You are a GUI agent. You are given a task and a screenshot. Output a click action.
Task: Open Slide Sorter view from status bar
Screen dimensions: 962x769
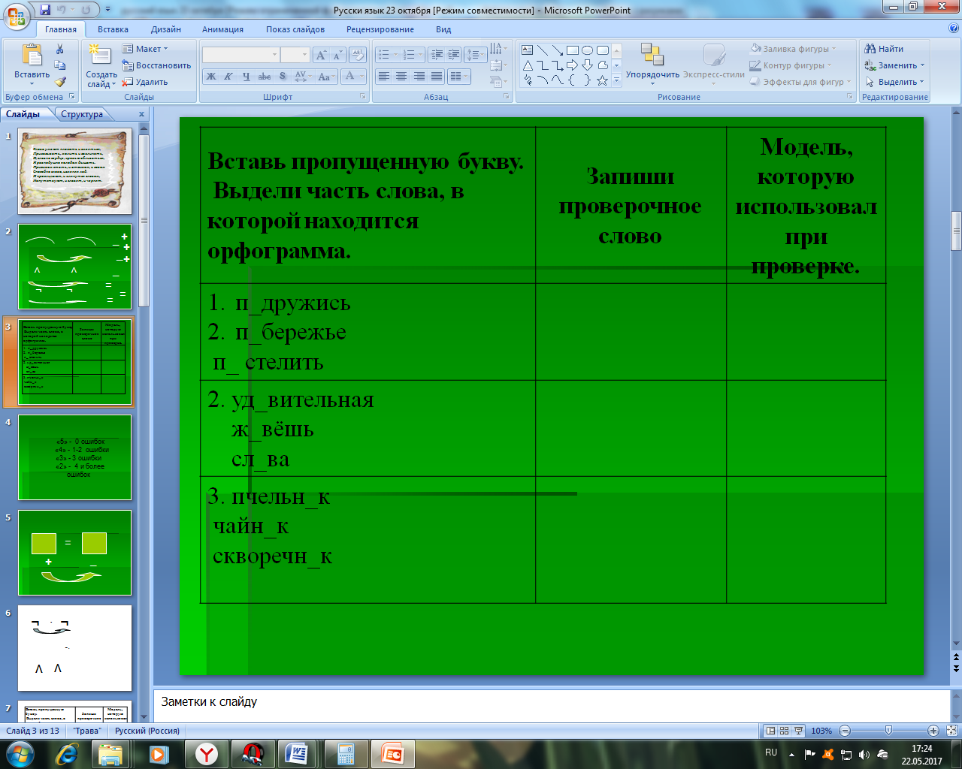click(x=784, y=731)
